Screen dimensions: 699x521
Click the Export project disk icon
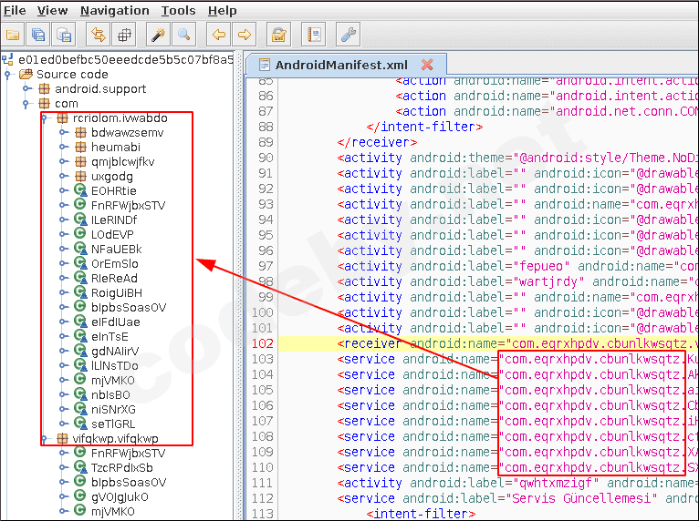pos(63,36)
